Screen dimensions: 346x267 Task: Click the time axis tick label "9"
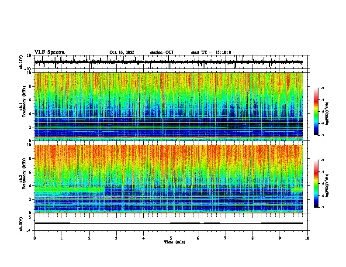click(280, 238)
